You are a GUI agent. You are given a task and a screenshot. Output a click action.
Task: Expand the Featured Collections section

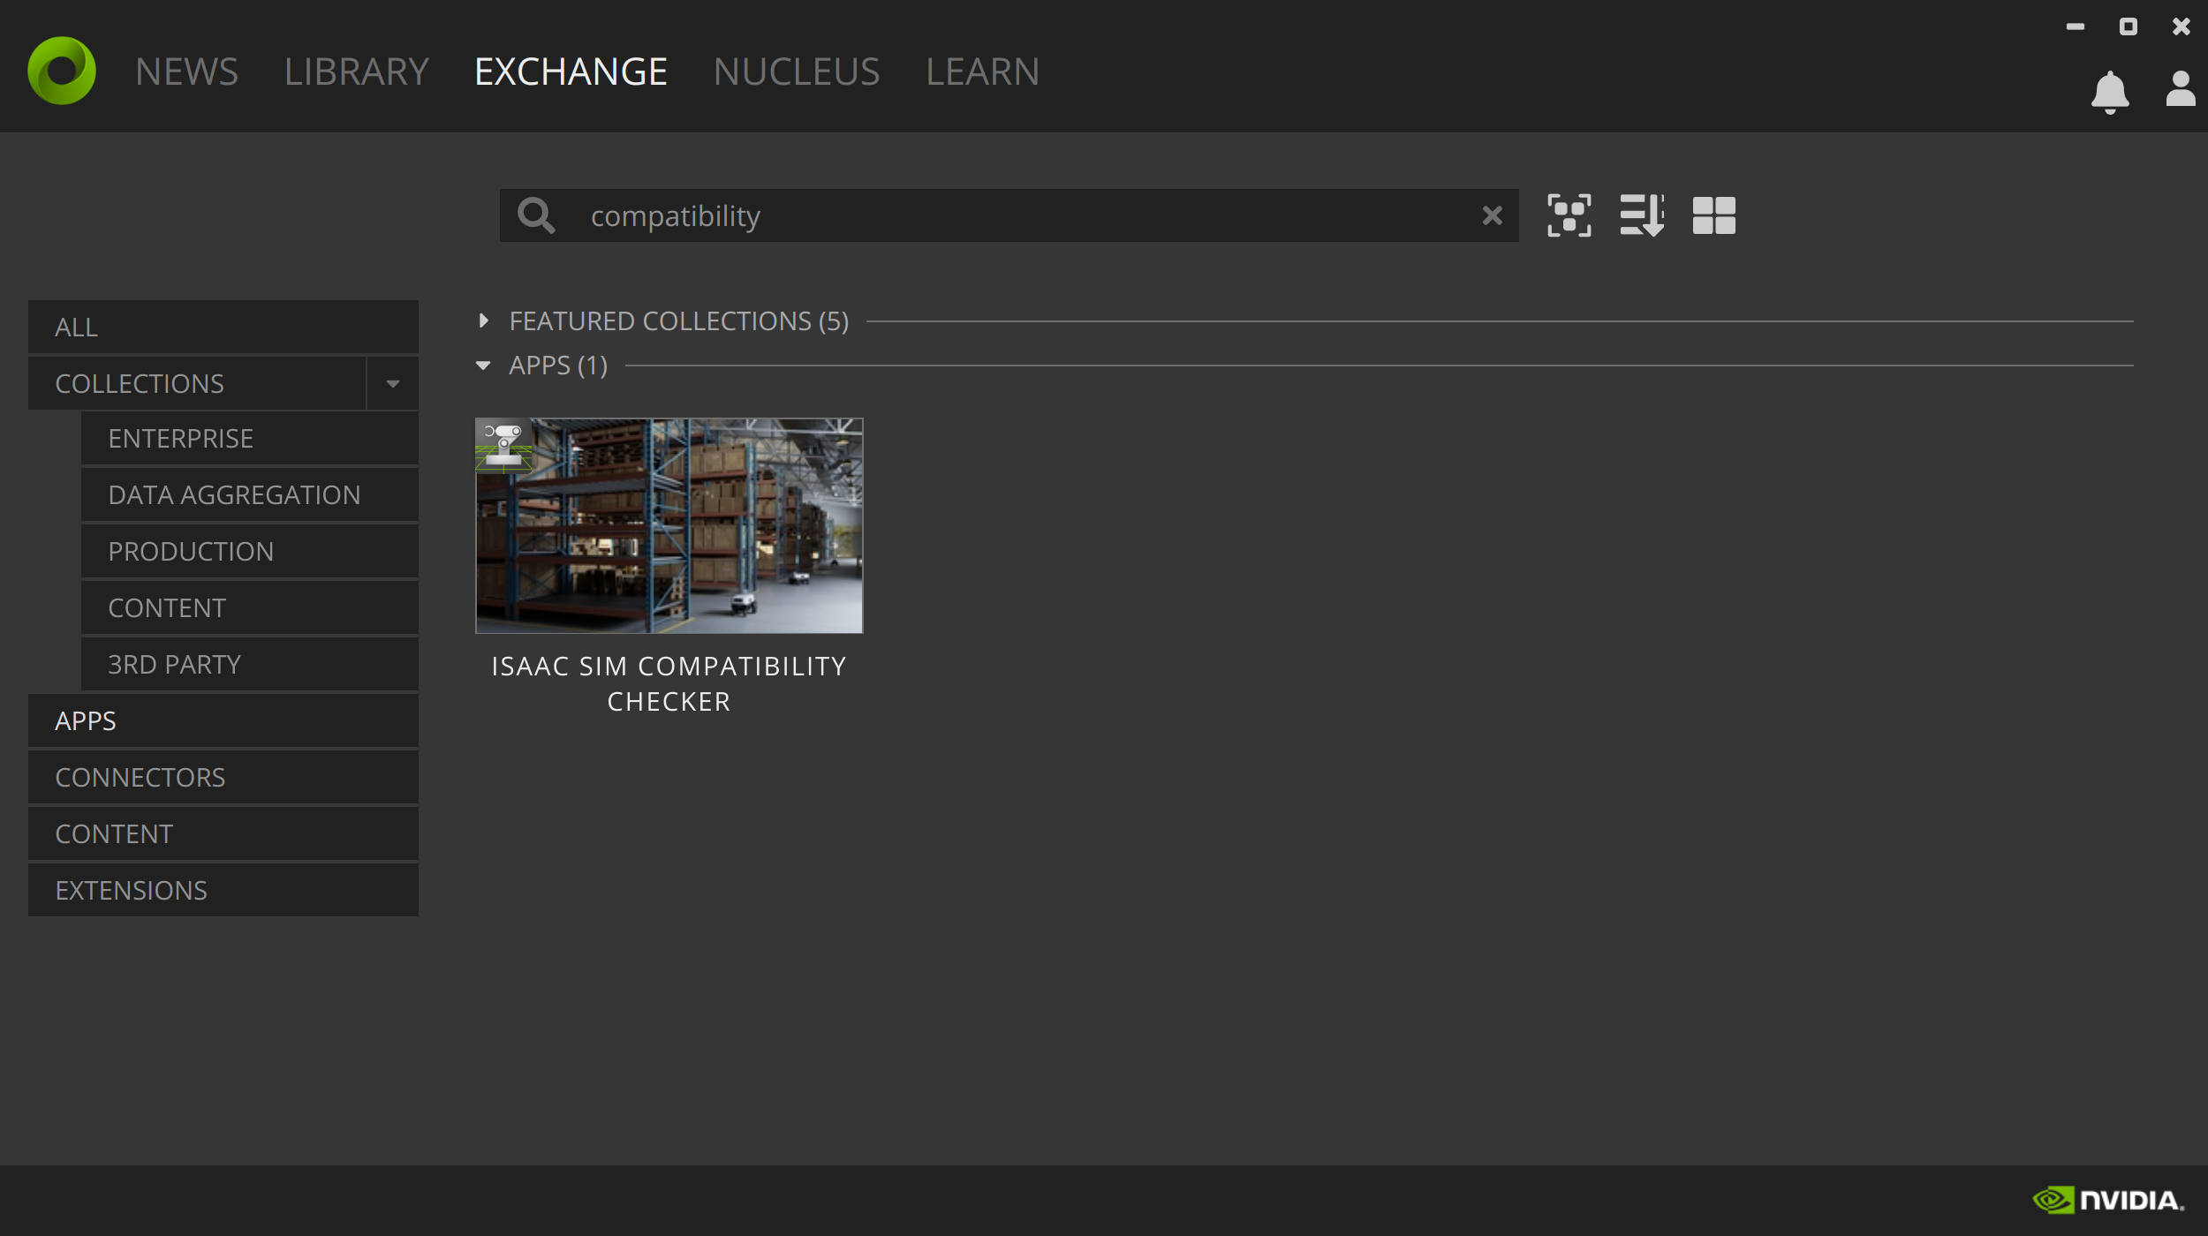[x=483, y=320]
